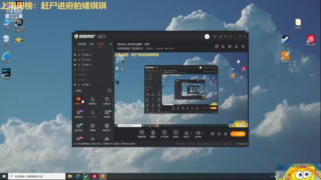Expand speaker options arrow
321x180 pixels.
coord(203,133)
